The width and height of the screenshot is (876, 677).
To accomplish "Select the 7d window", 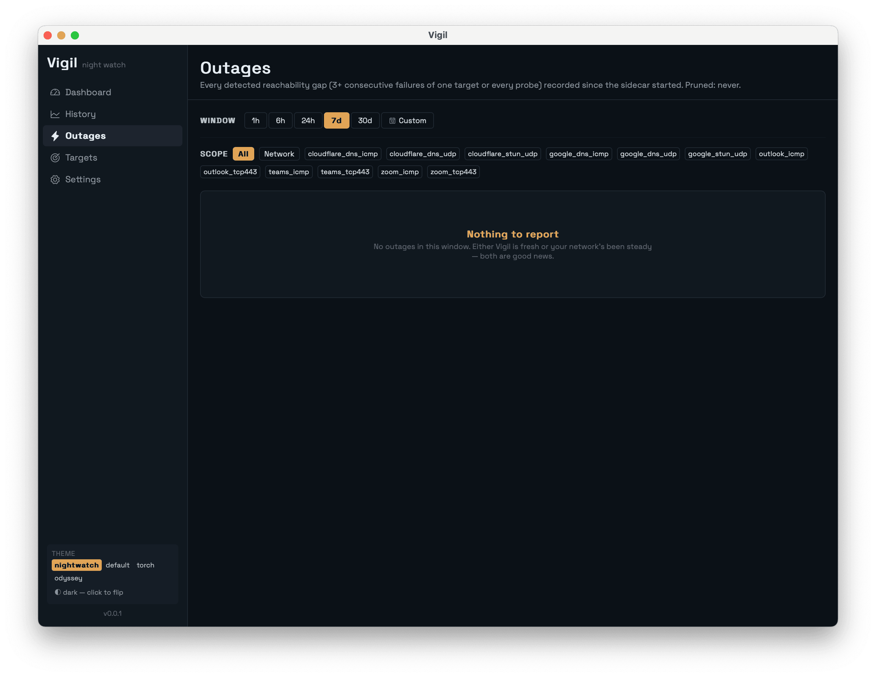I will [337, 121].
